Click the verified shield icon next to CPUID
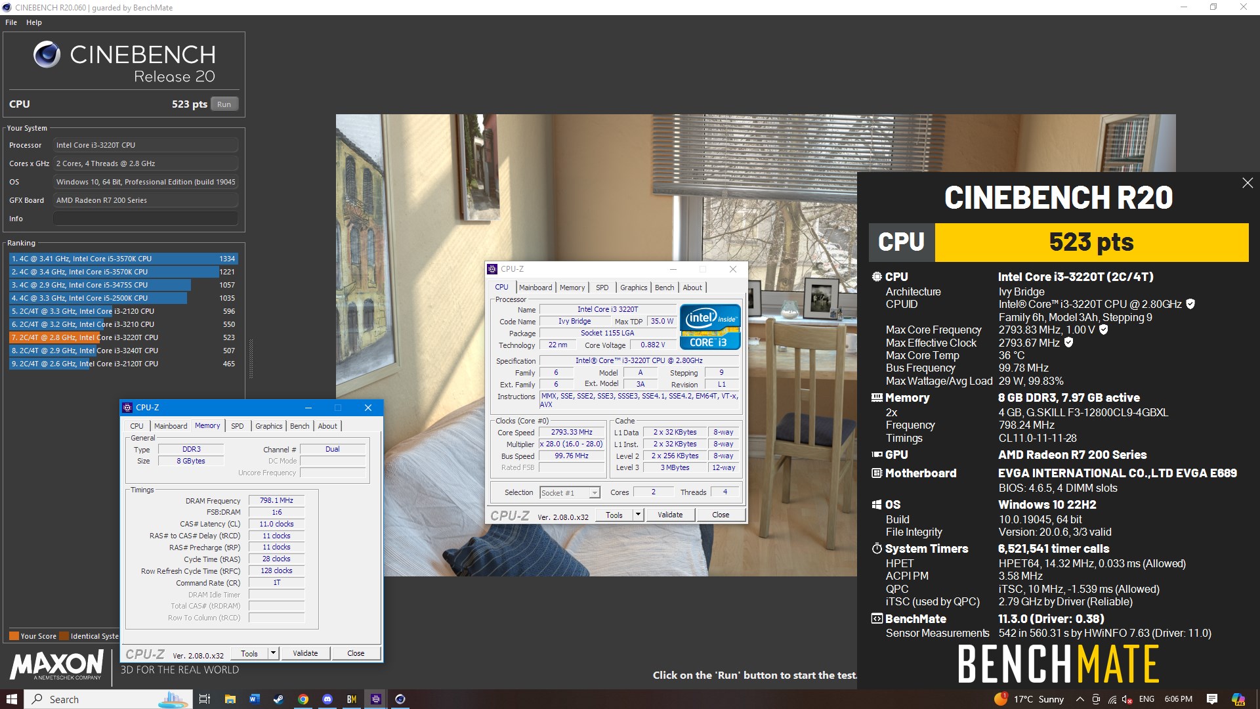The height and width of the screenshot is (709, 1260). pos(1190,304)
